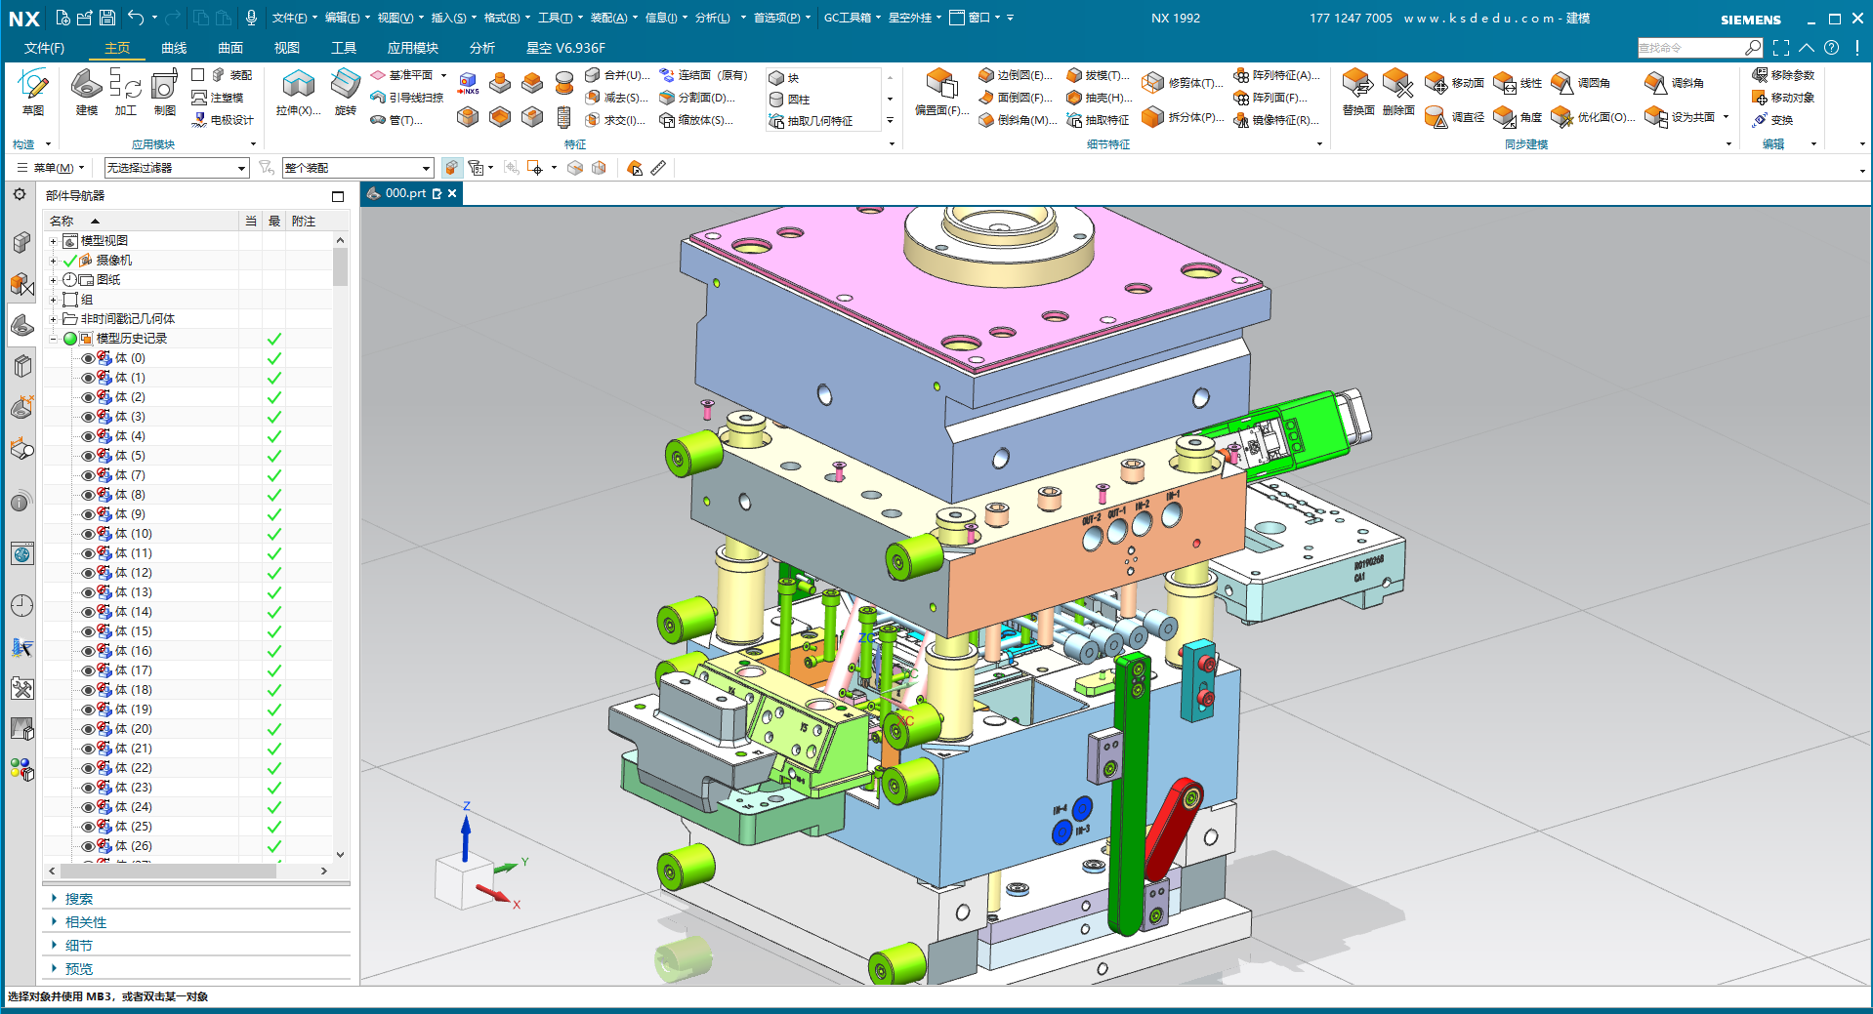Toggle visibility of 体 (10)
The image size is (1873, 1014).
[88, 534]
